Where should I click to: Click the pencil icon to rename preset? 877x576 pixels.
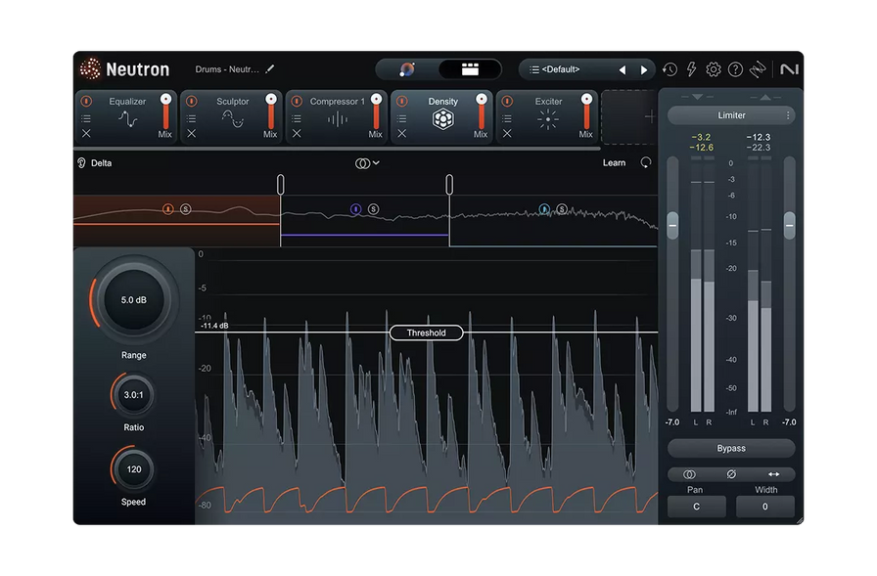(270, 69)
